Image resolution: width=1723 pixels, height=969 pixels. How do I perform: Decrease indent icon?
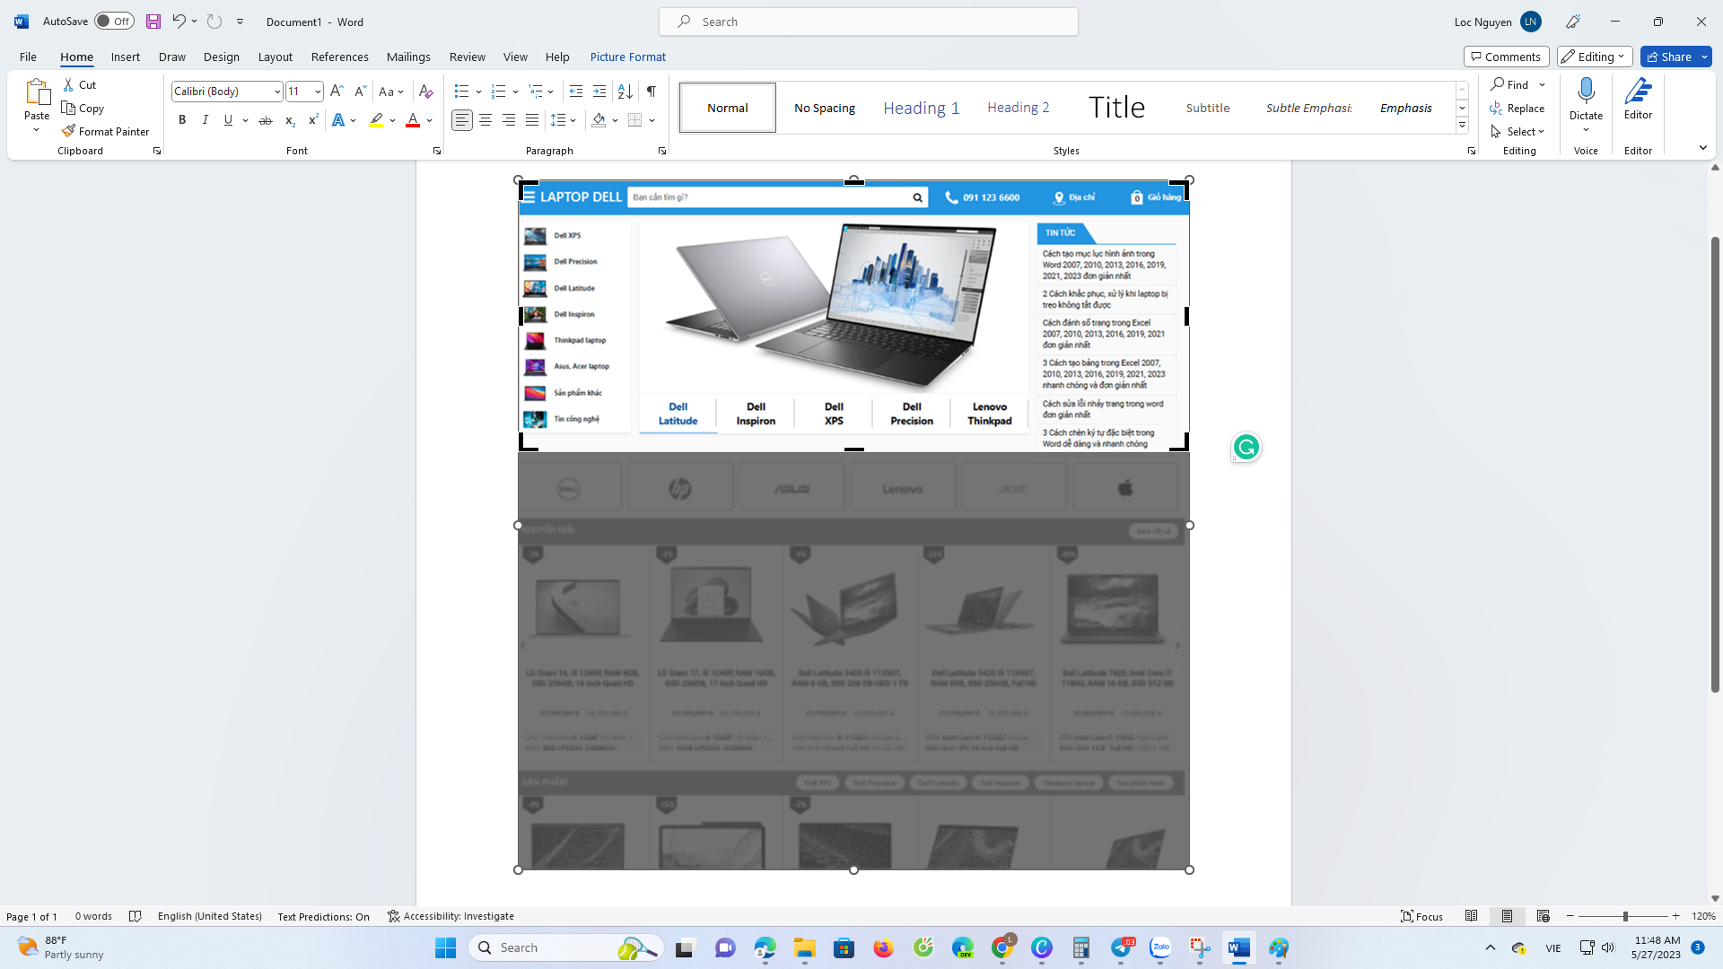coord(576,92)
